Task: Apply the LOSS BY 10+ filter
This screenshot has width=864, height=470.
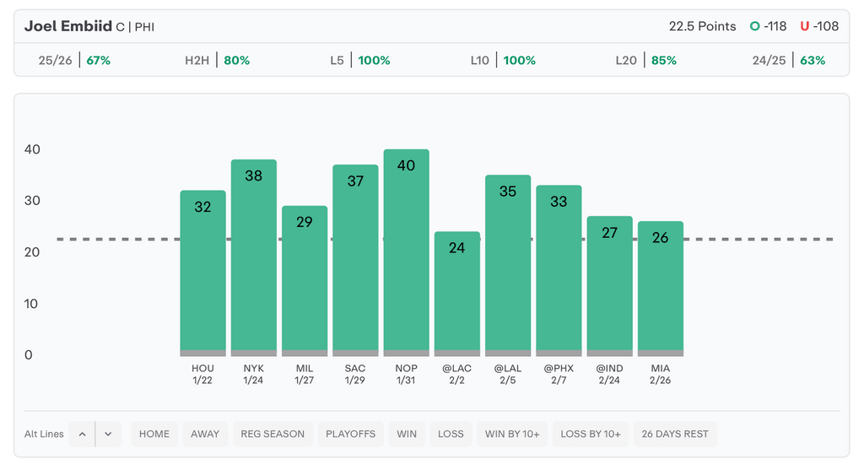Action: tap(591, 434)
